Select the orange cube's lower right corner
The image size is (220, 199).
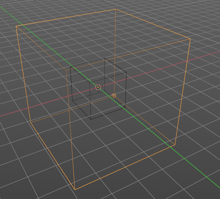(x=175, y=145)
